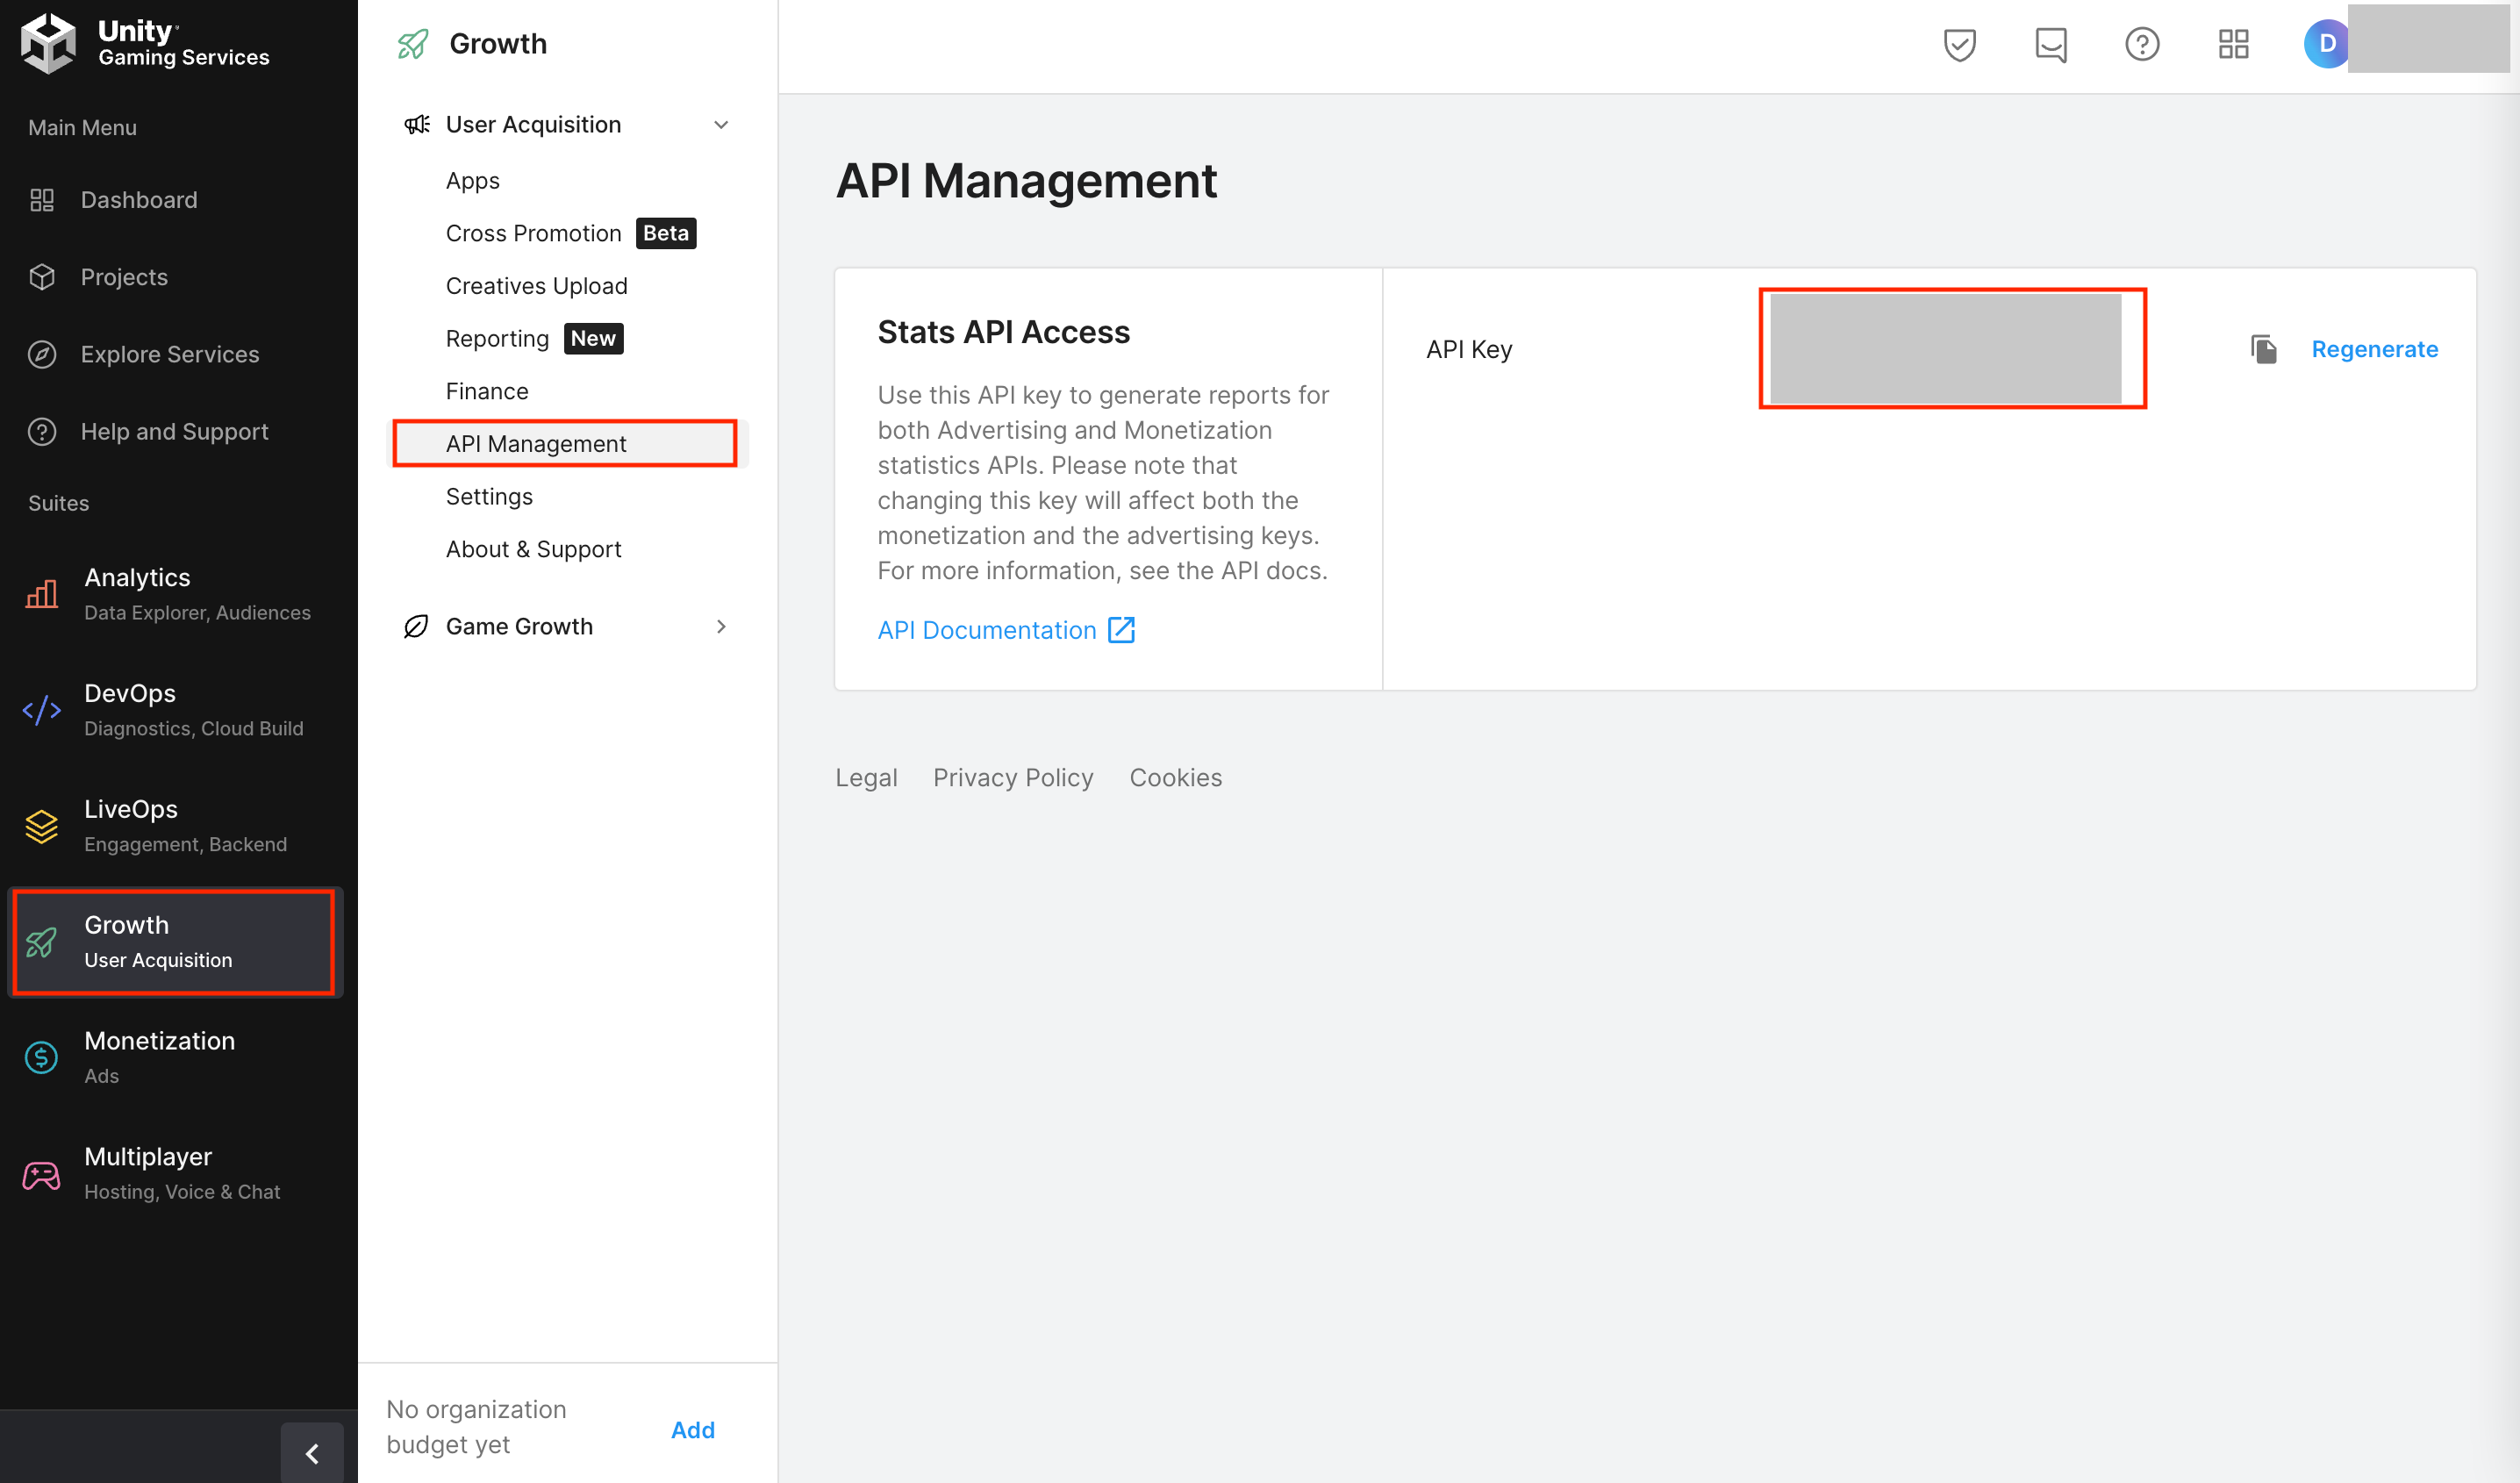Open the feedback chat icon in header

coord(2050,44)
